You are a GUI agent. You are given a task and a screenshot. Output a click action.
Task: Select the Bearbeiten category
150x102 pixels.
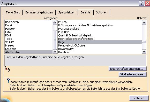tap(29, 22)
